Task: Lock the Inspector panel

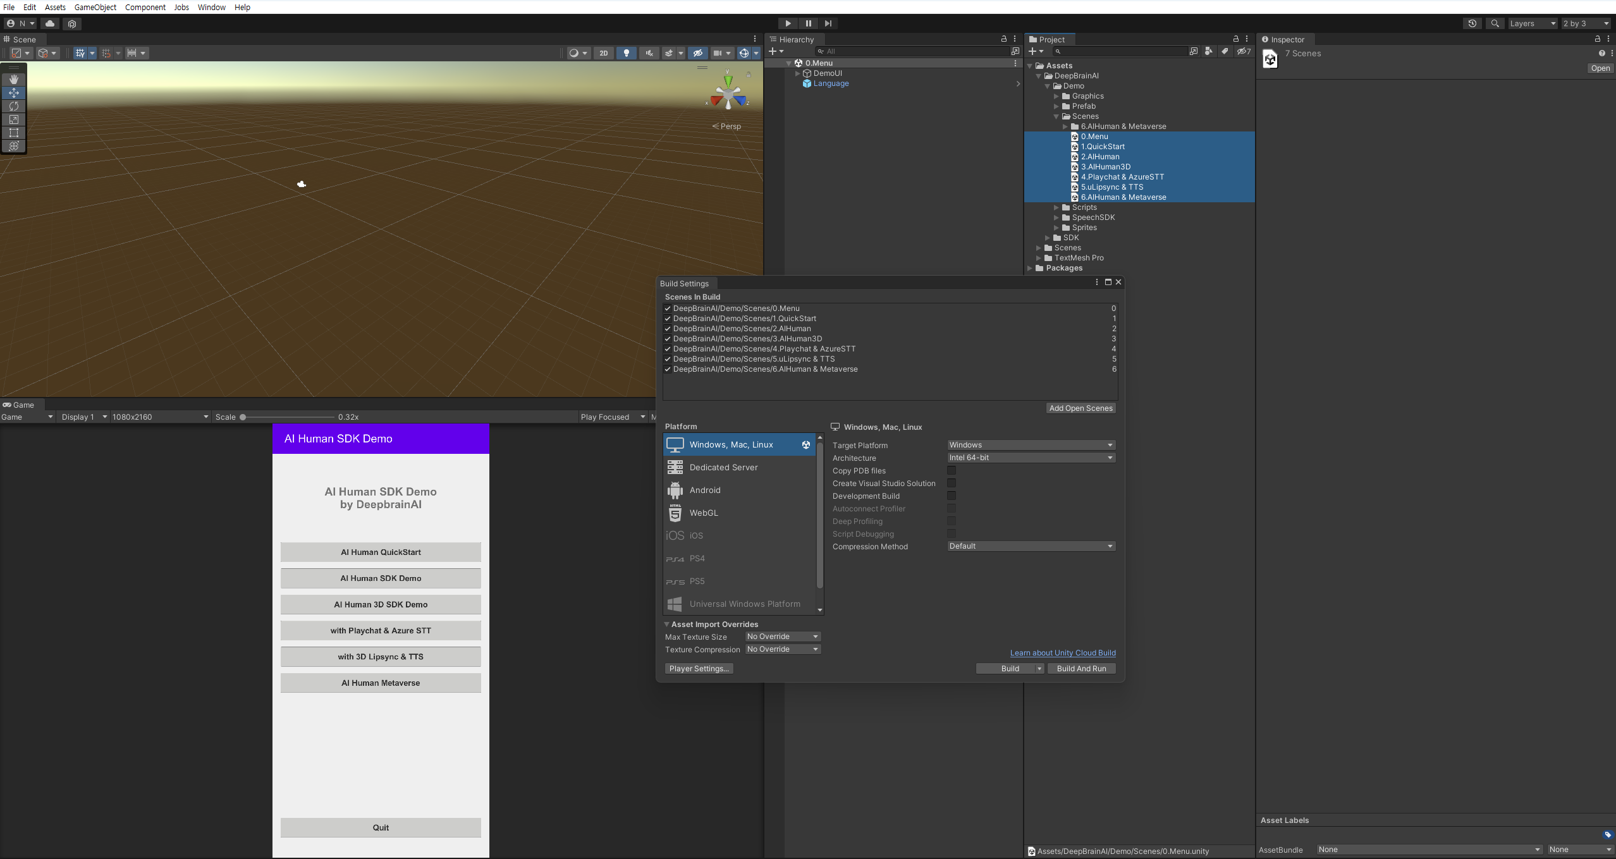Action: click(x=1598, y=39)
